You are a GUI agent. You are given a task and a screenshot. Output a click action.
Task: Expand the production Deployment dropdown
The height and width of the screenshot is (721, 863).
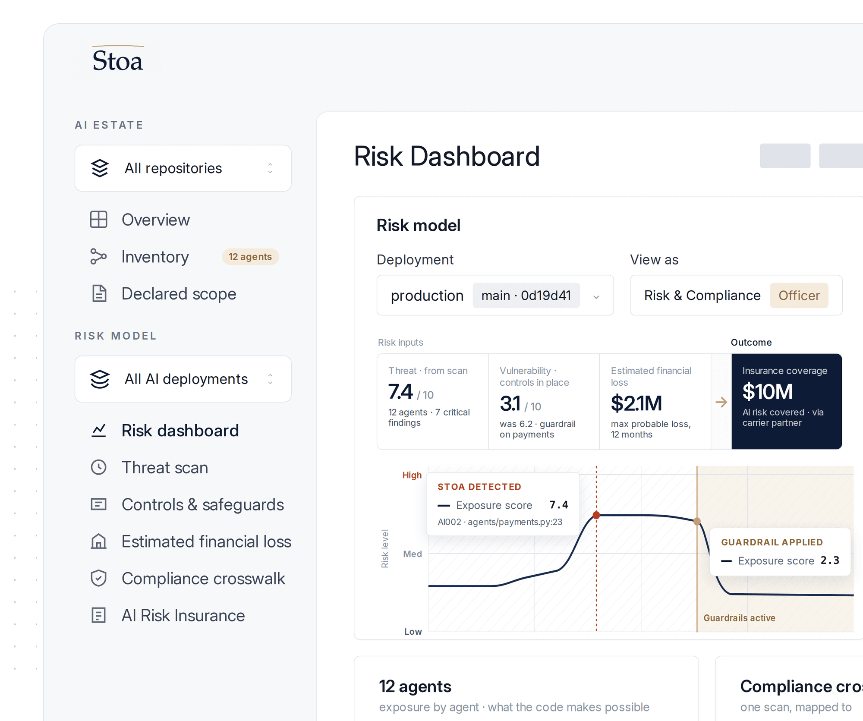(495, 296)
